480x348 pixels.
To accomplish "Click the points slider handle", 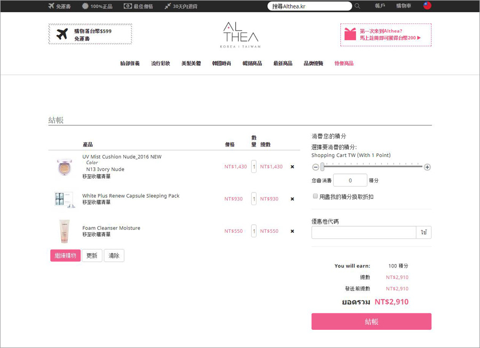I will coord(322,167).
